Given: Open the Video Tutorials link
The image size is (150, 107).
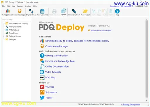Looking at the screenshot, I should [x=53, y=72].
